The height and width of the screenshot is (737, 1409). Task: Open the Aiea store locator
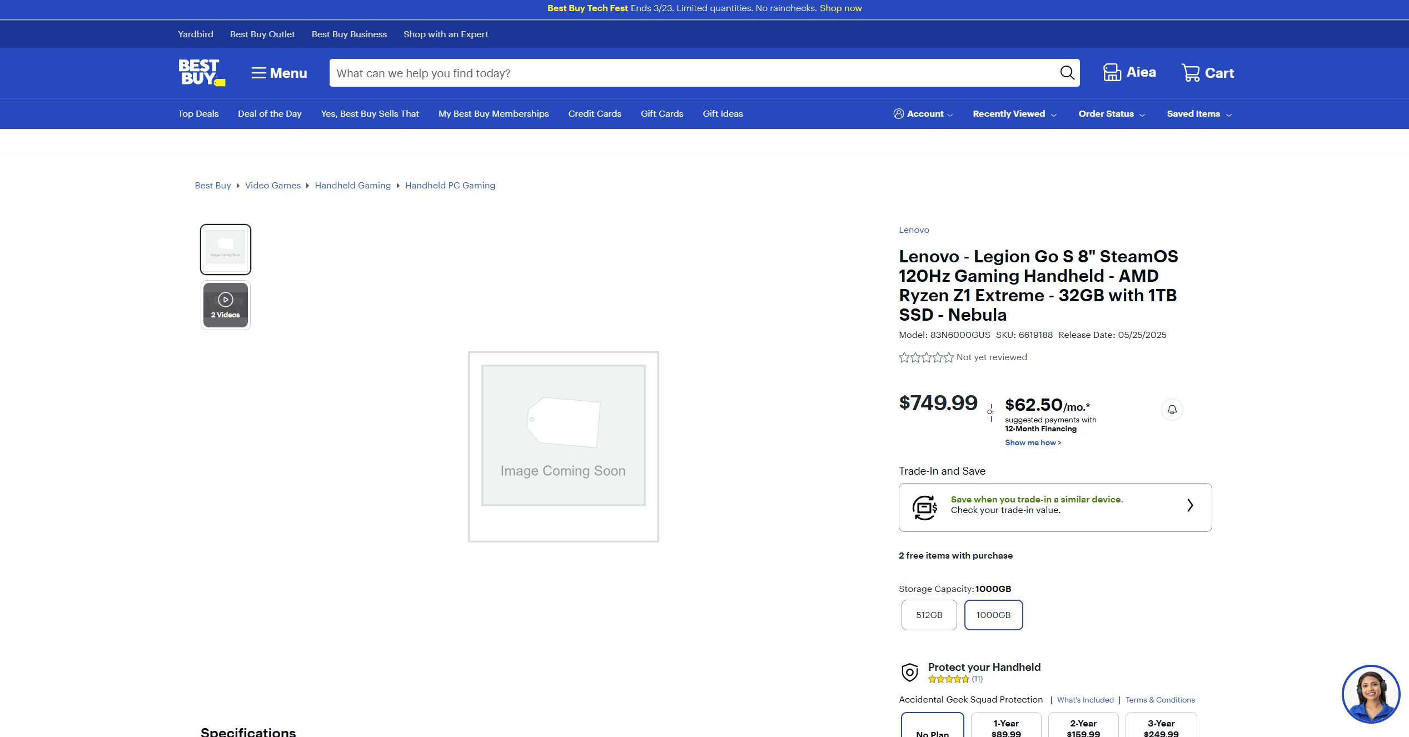1129,72
